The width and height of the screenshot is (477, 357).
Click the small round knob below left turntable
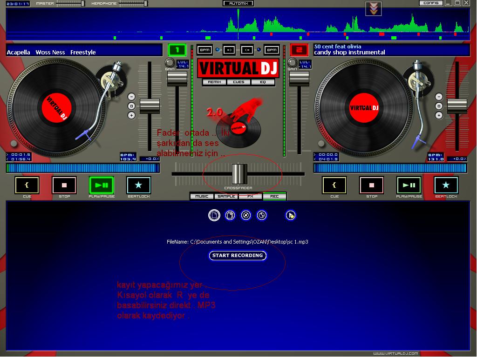(x=14, y=143)
